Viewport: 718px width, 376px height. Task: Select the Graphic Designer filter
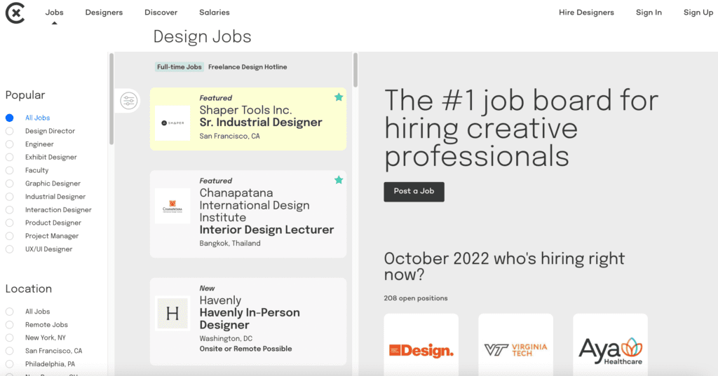pyautogui.click(x=10, y=183)
